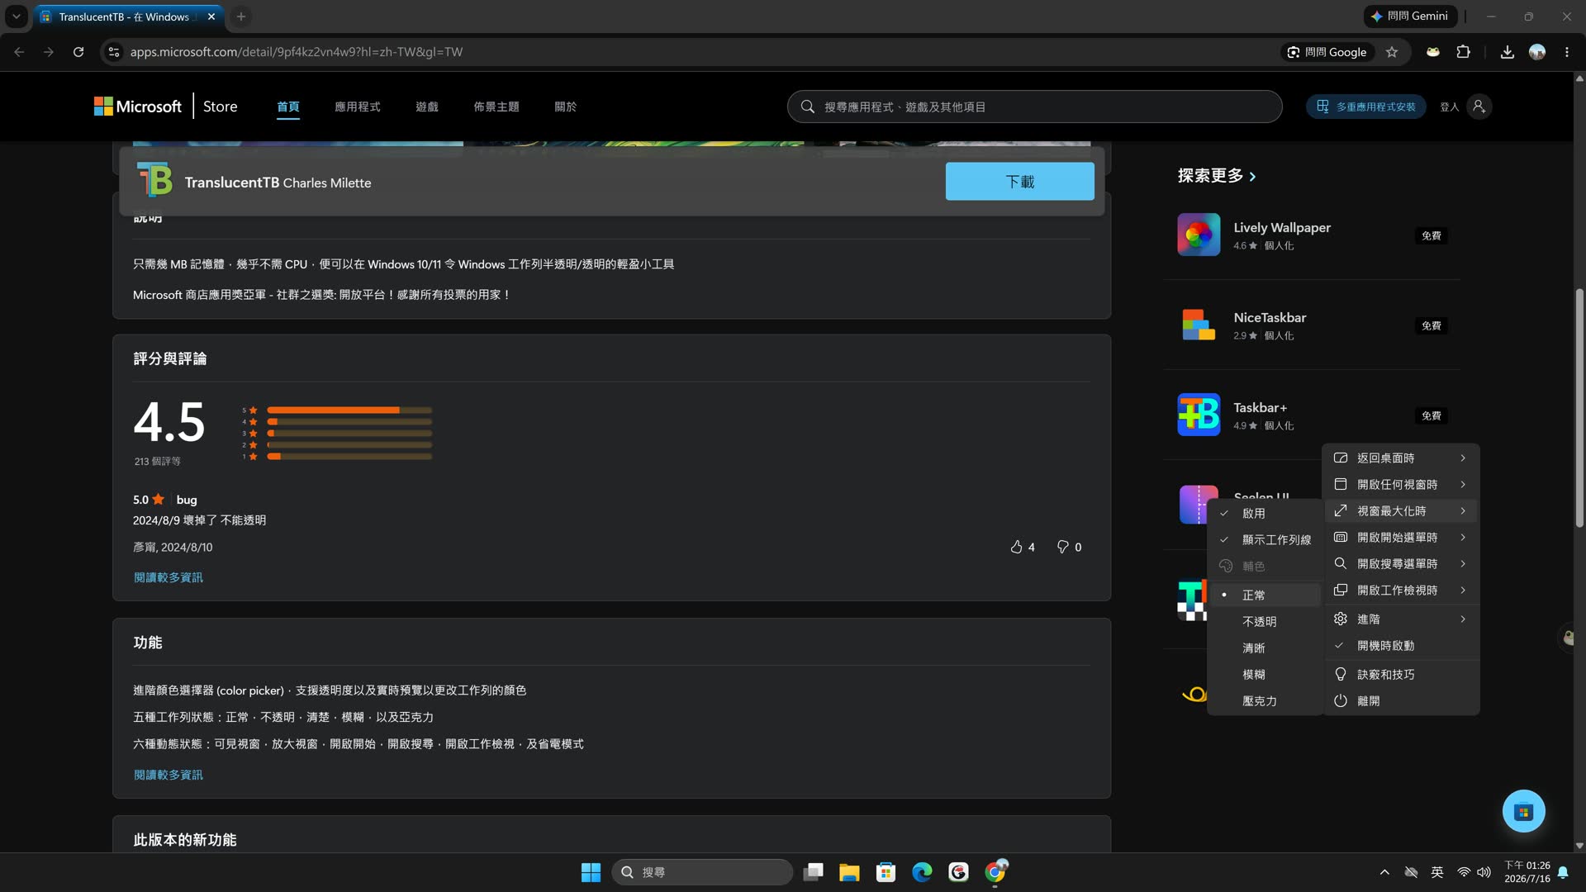
Task: Select the 壓克力 taskbar state
Action: (x=1265, y=700)
